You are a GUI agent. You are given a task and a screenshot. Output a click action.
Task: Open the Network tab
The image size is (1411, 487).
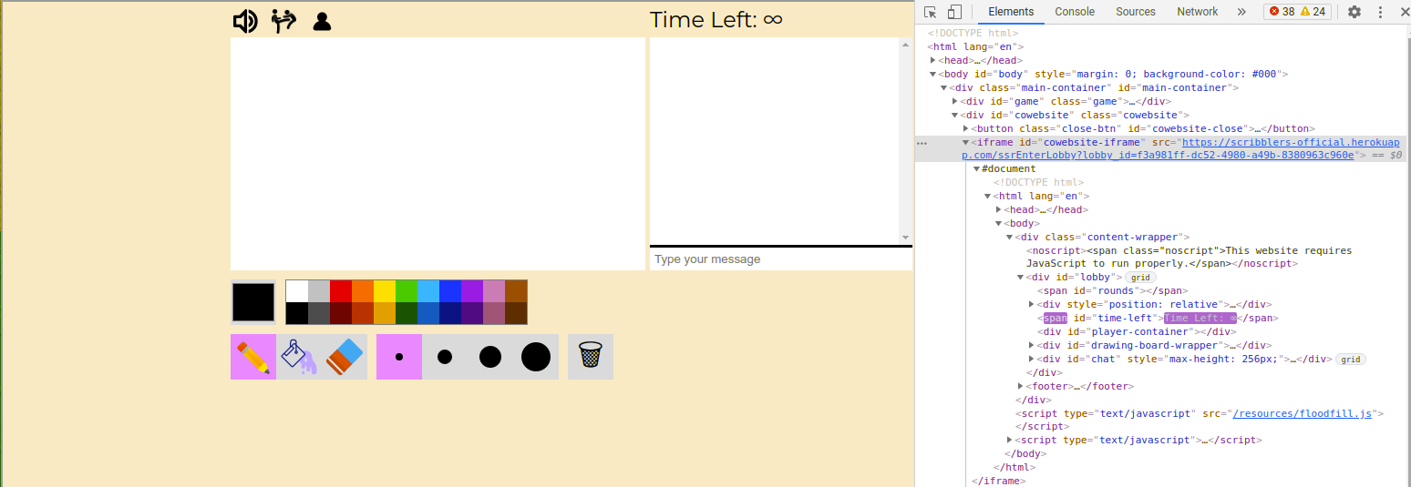(1197, 12)
